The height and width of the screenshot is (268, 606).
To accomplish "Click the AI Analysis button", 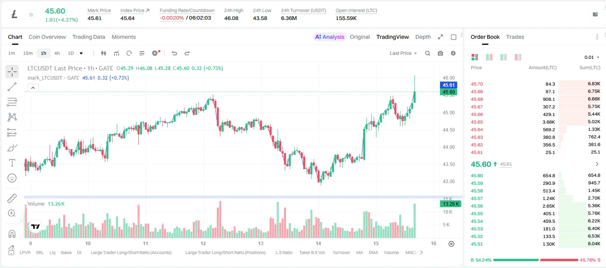I will point(329,37).
